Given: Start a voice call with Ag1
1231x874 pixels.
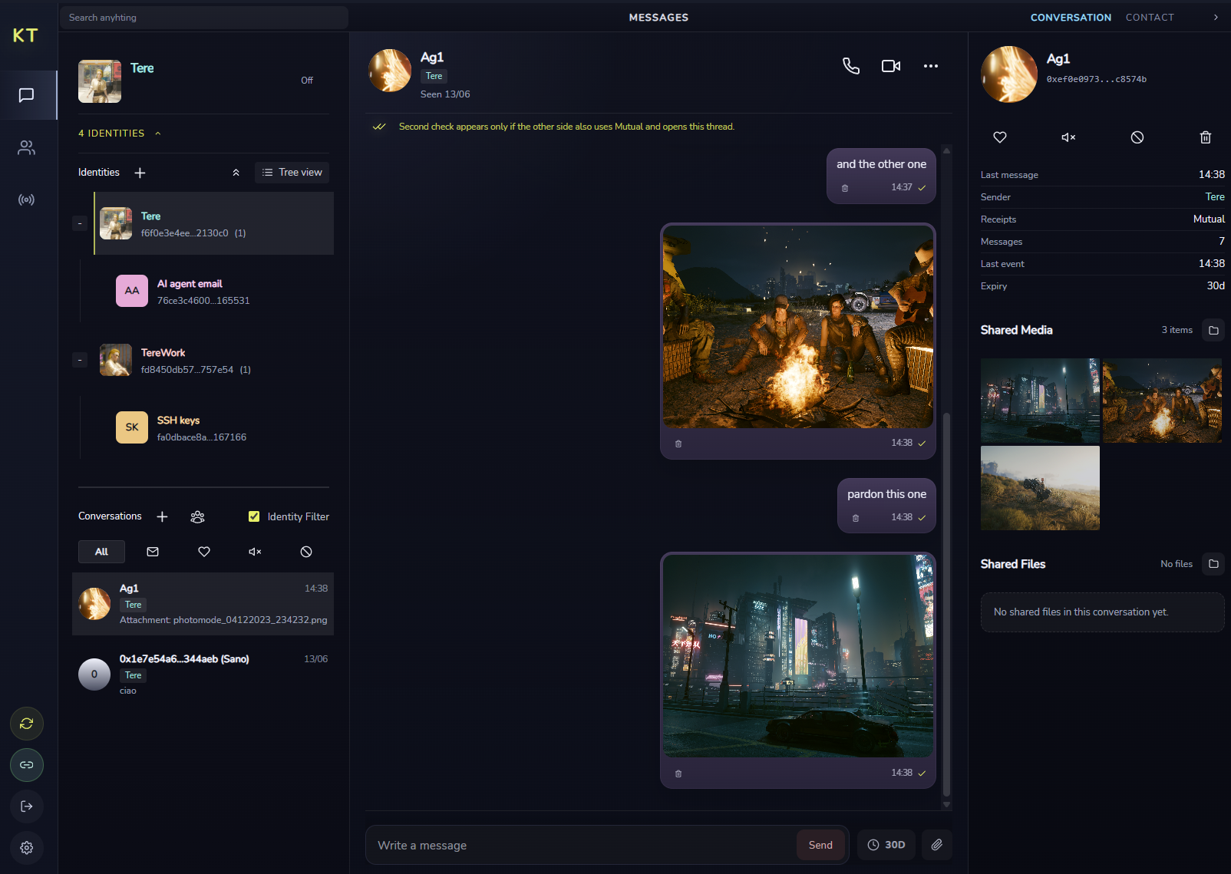Looking at the screenshot, I should point(851,66).
